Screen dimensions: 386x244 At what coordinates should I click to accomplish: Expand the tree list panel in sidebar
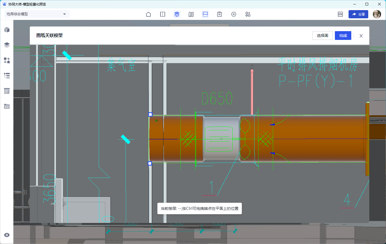pos(7,76)
